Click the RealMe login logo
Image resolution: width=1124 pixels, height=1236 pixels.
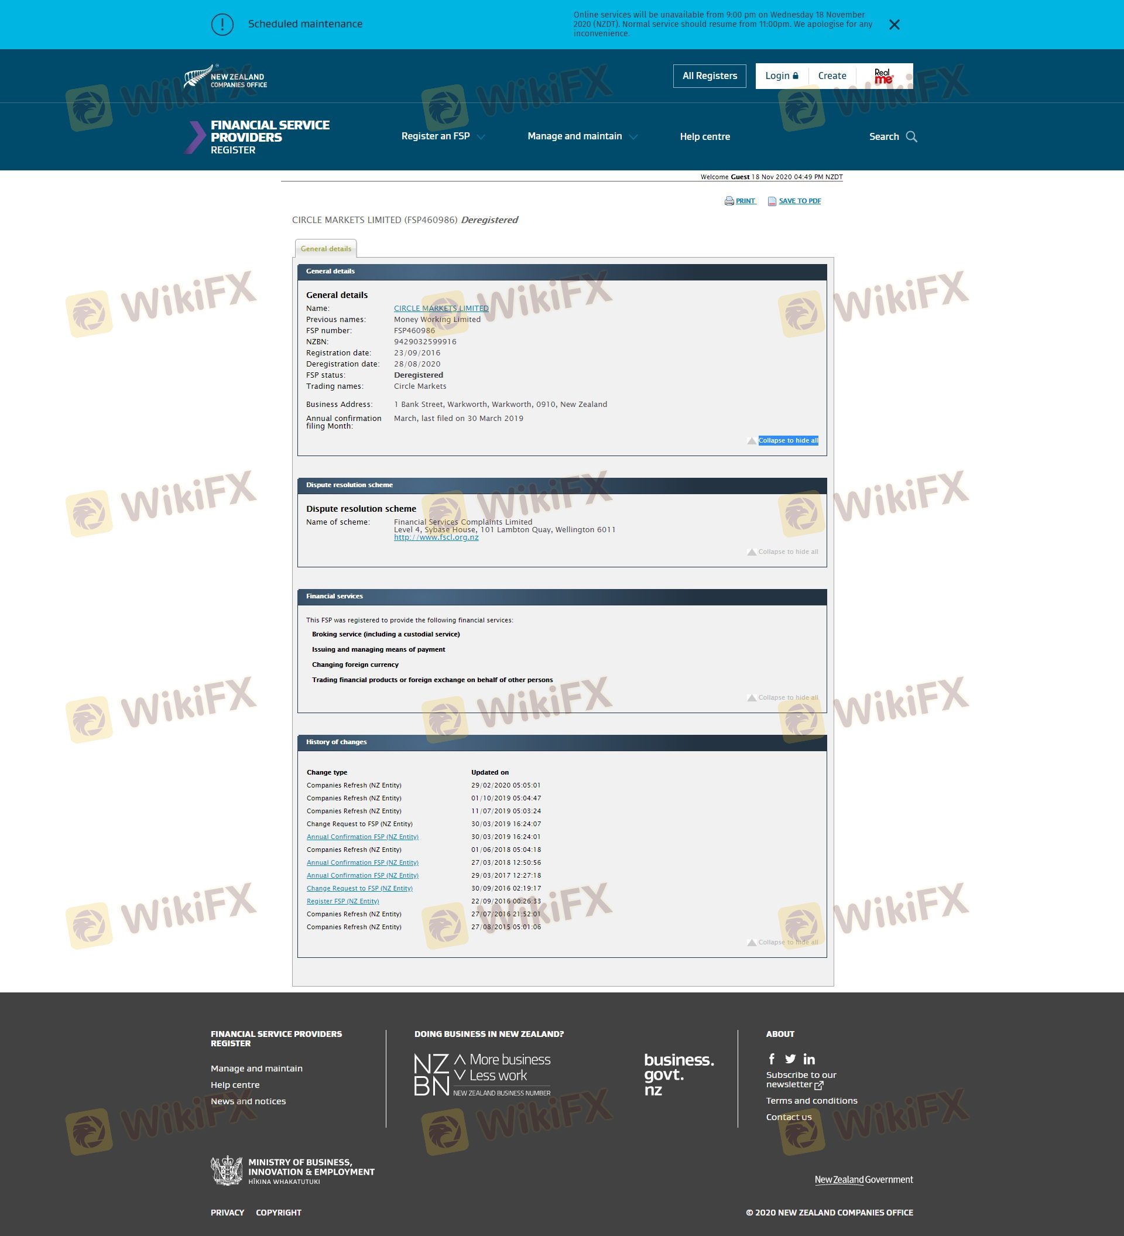(x=883, y=76)
